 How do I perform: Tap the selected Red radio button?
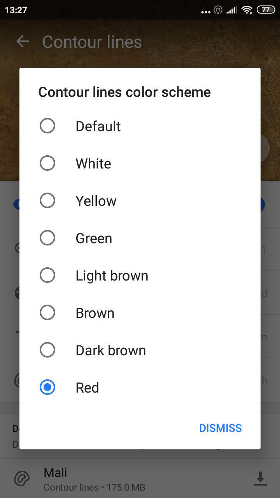point(47,388)
